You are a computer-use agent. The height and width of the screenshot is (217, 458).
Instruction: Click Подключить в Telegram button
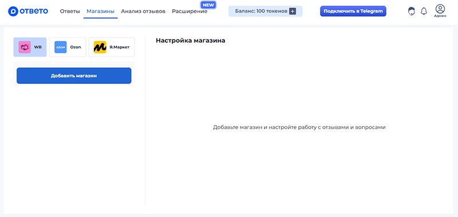click(353, 11)
